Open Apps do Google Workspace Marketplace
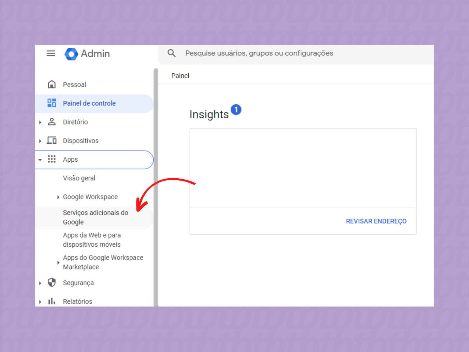469x352 pixels. (x=103, y=262)
